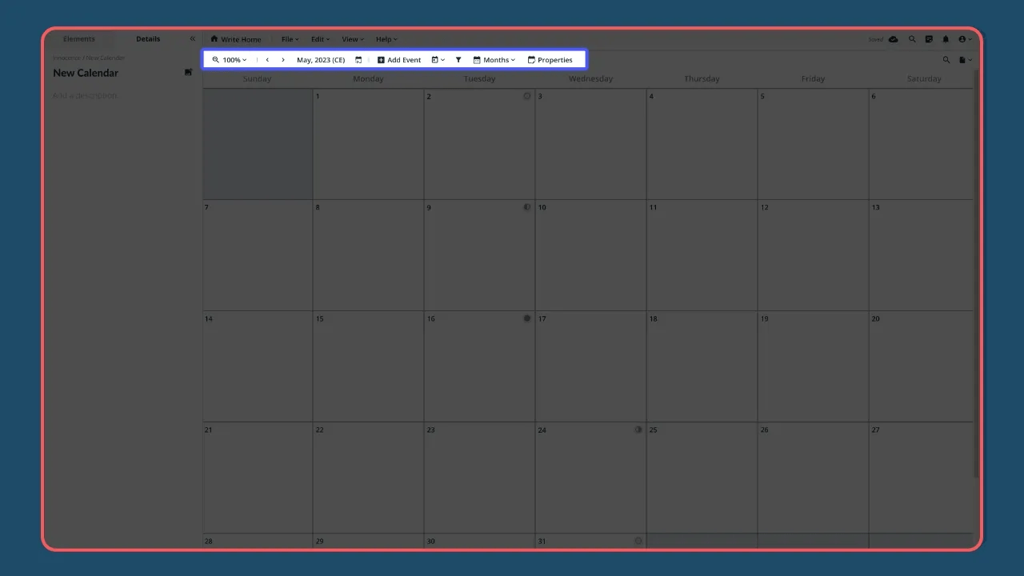The height and width of the screenshot is (576, 1024).
Task: Click the Add a description field
Action: (85, 95)
